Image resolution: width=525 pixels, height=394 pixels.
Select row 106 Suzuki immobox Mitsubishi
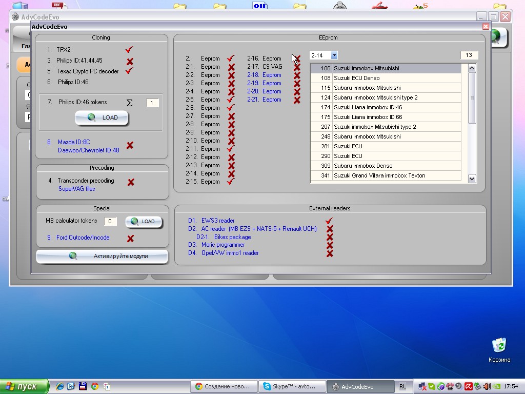386,68
